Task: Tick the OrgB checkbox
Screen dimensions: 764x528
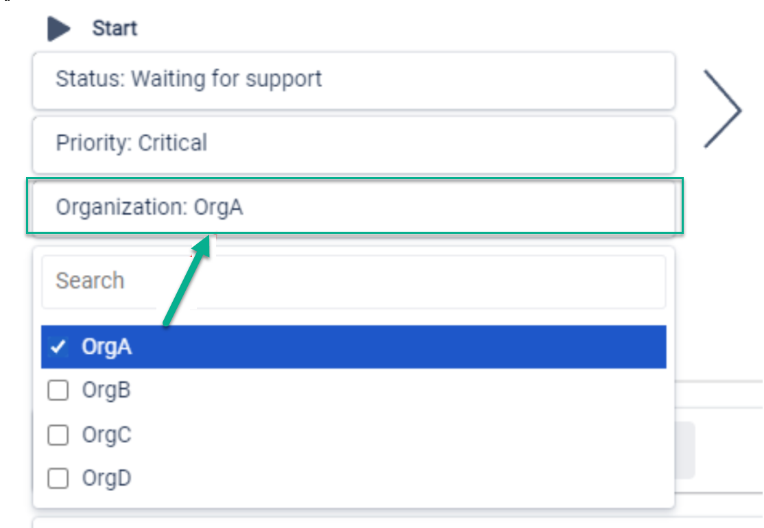Action: (x=58, y=391)
